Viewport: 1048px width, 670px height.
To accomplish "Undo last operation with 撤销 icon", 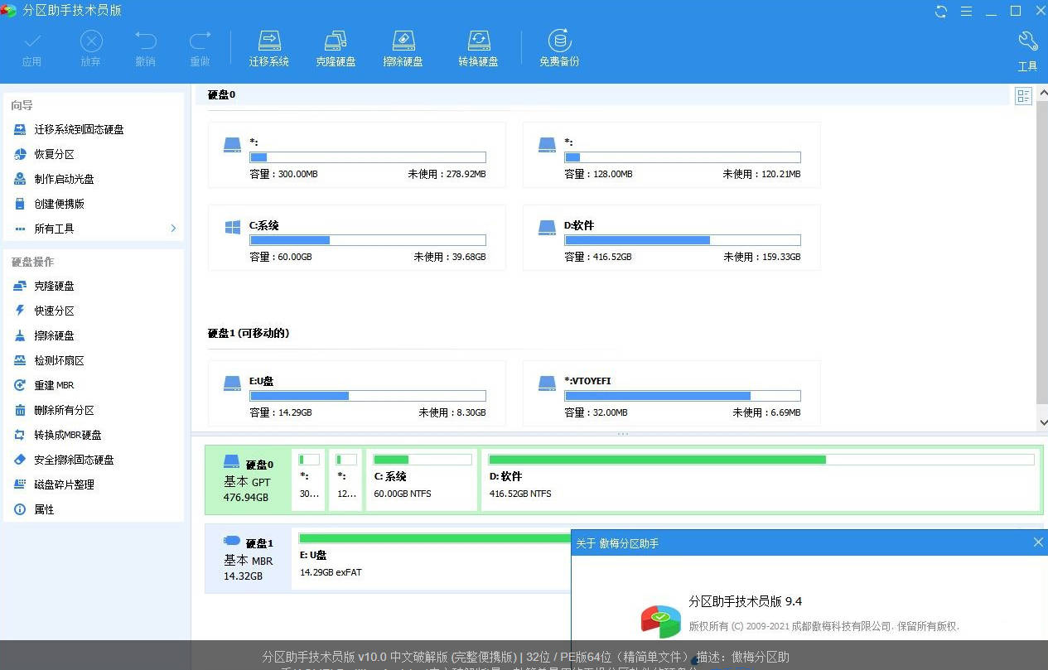I will tap(145, 47).
